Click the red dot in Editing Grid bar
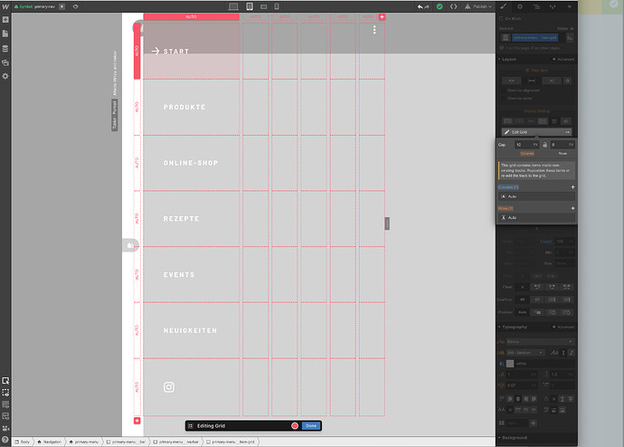The height and width of the screenshot is (447, 624). pyautogui.click(x=295, y=426)
